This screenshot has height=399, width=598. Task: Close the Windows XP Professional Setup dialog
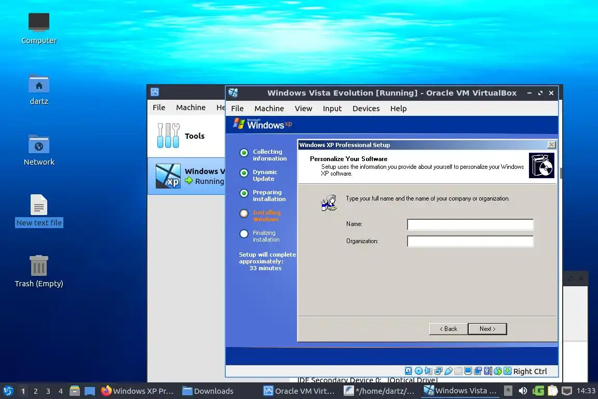pyautogui.click(x=551, y=145)
